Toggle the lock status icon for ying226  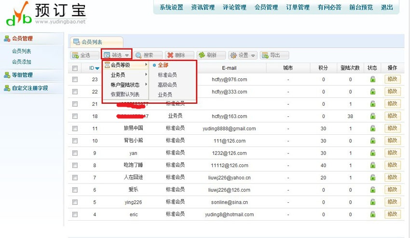point(372,202)
